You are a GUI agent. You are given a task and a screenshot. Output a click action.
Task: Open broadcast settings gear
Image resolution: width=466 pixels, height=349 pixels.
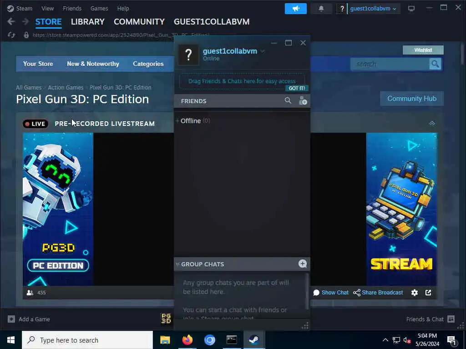tap(415, 293)
